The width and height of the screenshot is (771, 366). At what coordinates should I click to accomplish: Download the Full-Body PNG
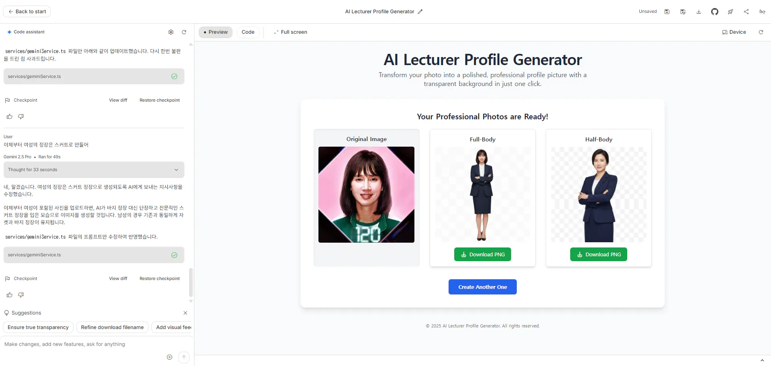483,254
